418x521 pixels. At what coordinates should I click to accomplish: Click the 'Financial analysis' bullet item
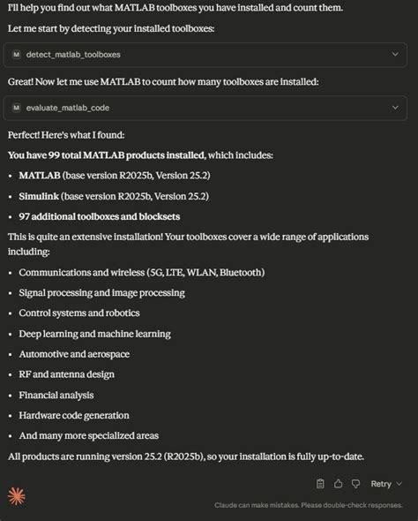pos(56,395)
